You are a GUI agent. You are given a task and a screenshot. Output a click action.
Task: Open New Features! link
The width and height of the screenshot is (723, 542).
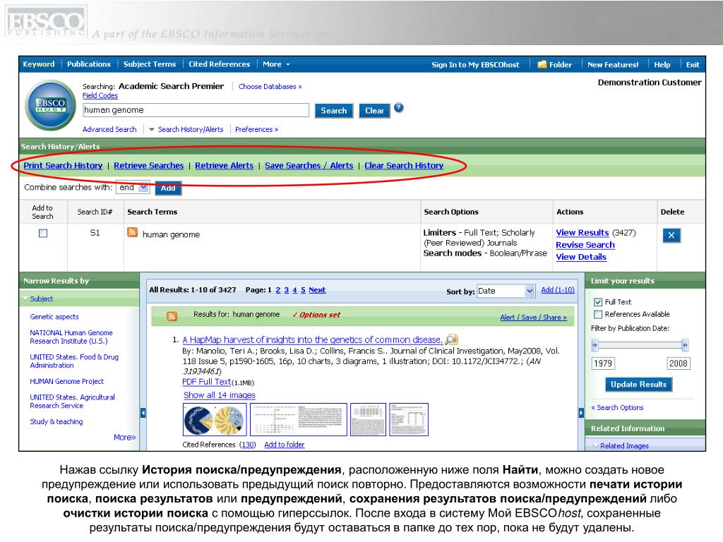click(613, 64)
